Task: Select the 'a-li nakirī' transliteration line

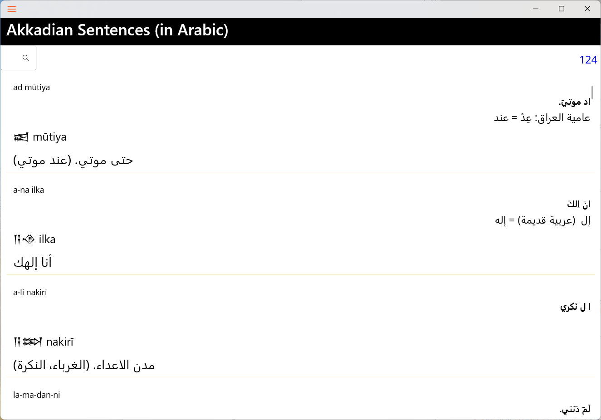Action: click(30, 293)
